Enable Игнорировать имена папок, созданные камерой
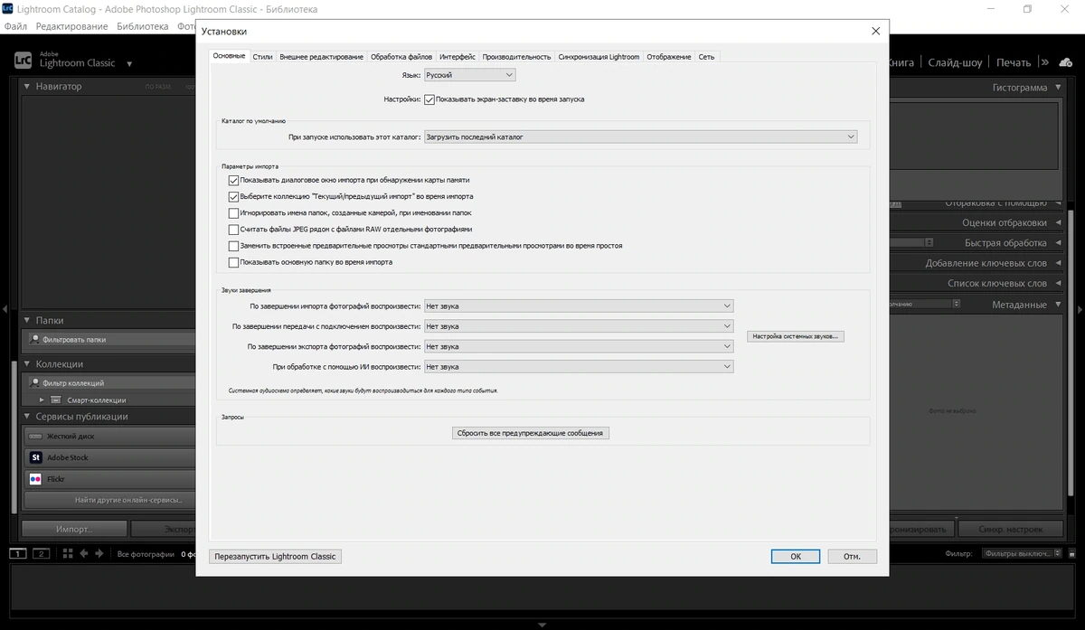 pyautogui.click(x=233, y=213)
